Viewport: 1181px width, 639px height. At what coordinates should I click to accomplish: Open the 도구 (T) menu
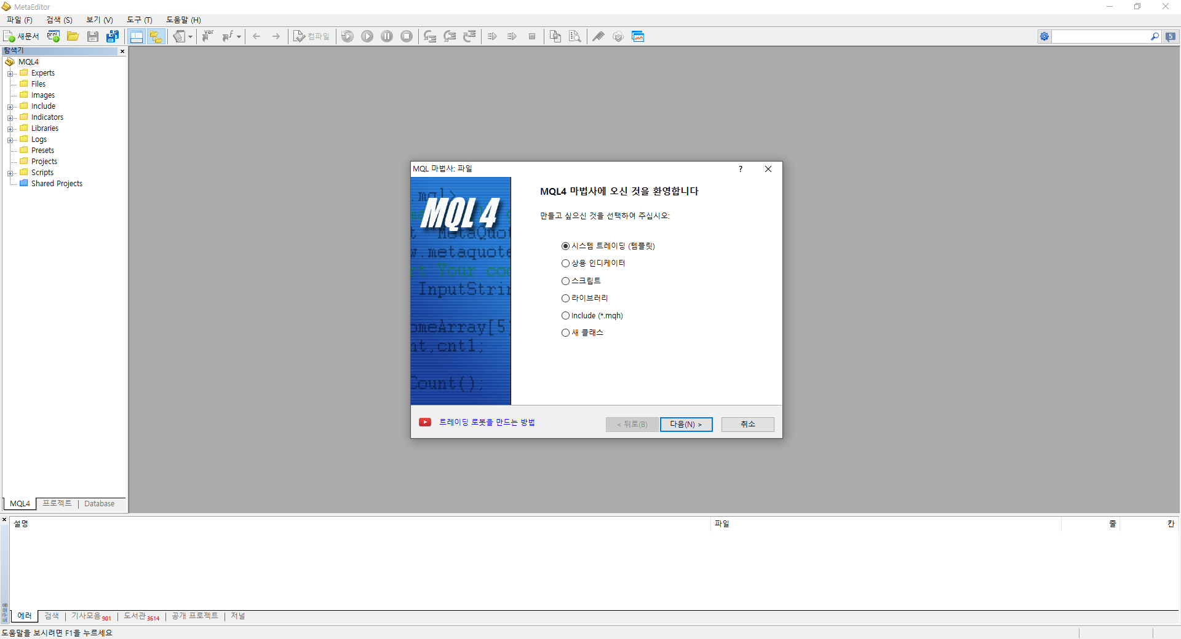pyautogui.click(x=140, y=20)
